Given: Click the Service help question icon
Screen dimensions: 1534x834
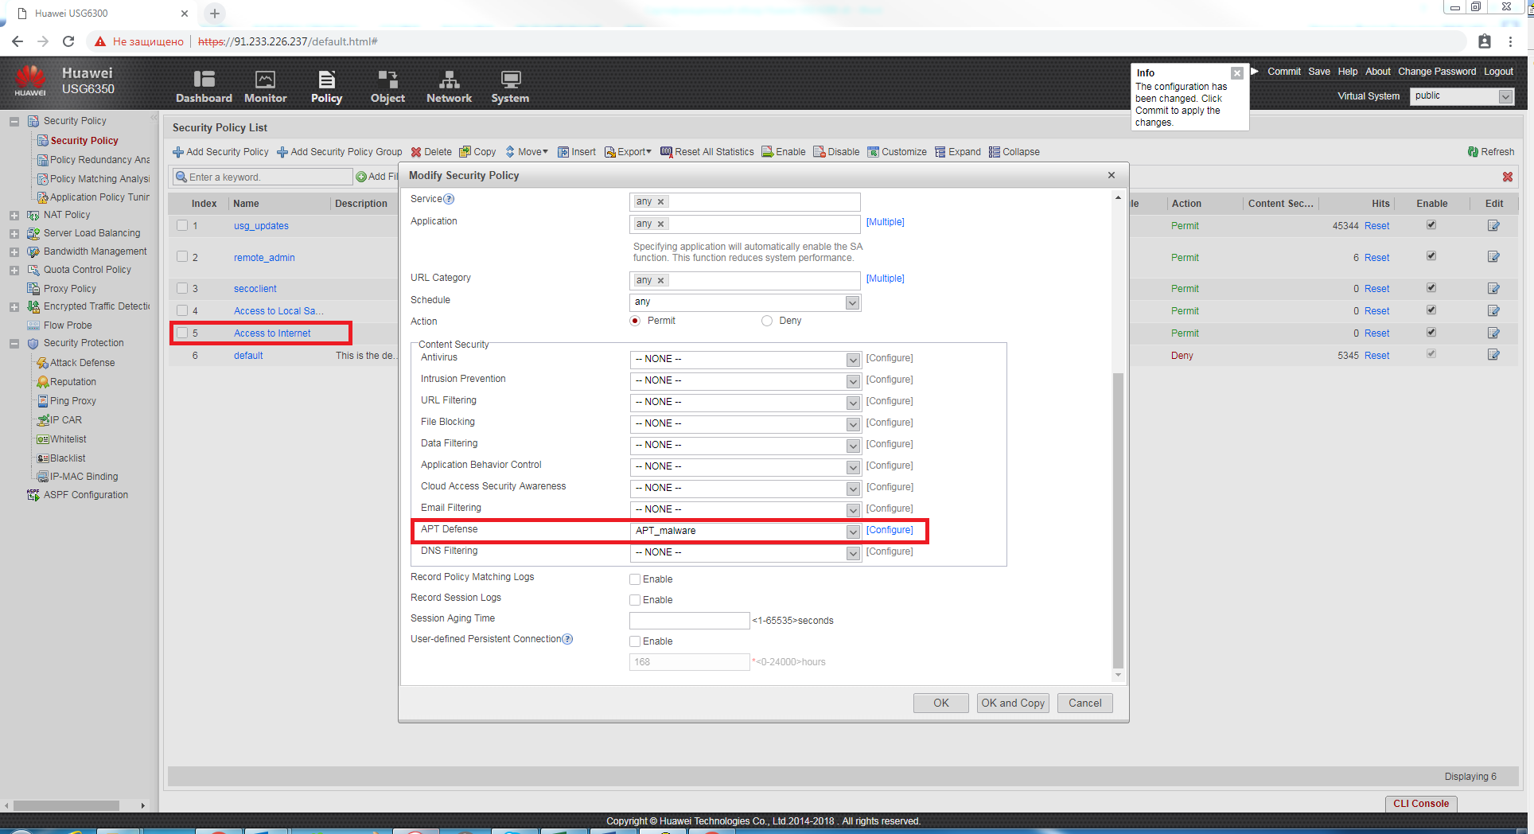Looking at the screenshot, I should [449, 199].
